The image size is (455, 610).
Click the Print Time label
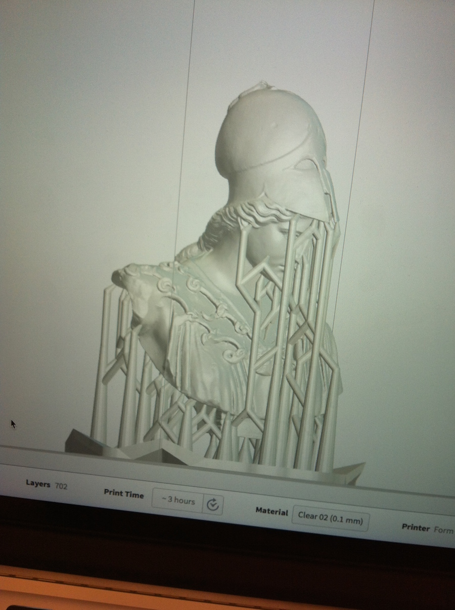(124, 494)
